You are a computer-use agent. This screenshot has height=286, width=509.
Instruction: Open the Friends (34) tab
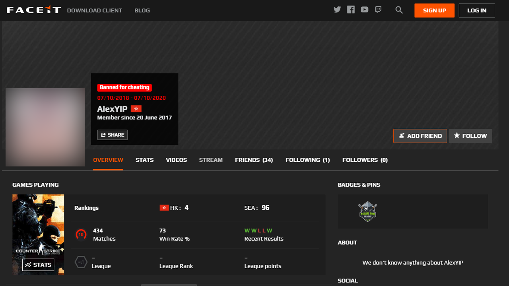[x=254, y=160]
